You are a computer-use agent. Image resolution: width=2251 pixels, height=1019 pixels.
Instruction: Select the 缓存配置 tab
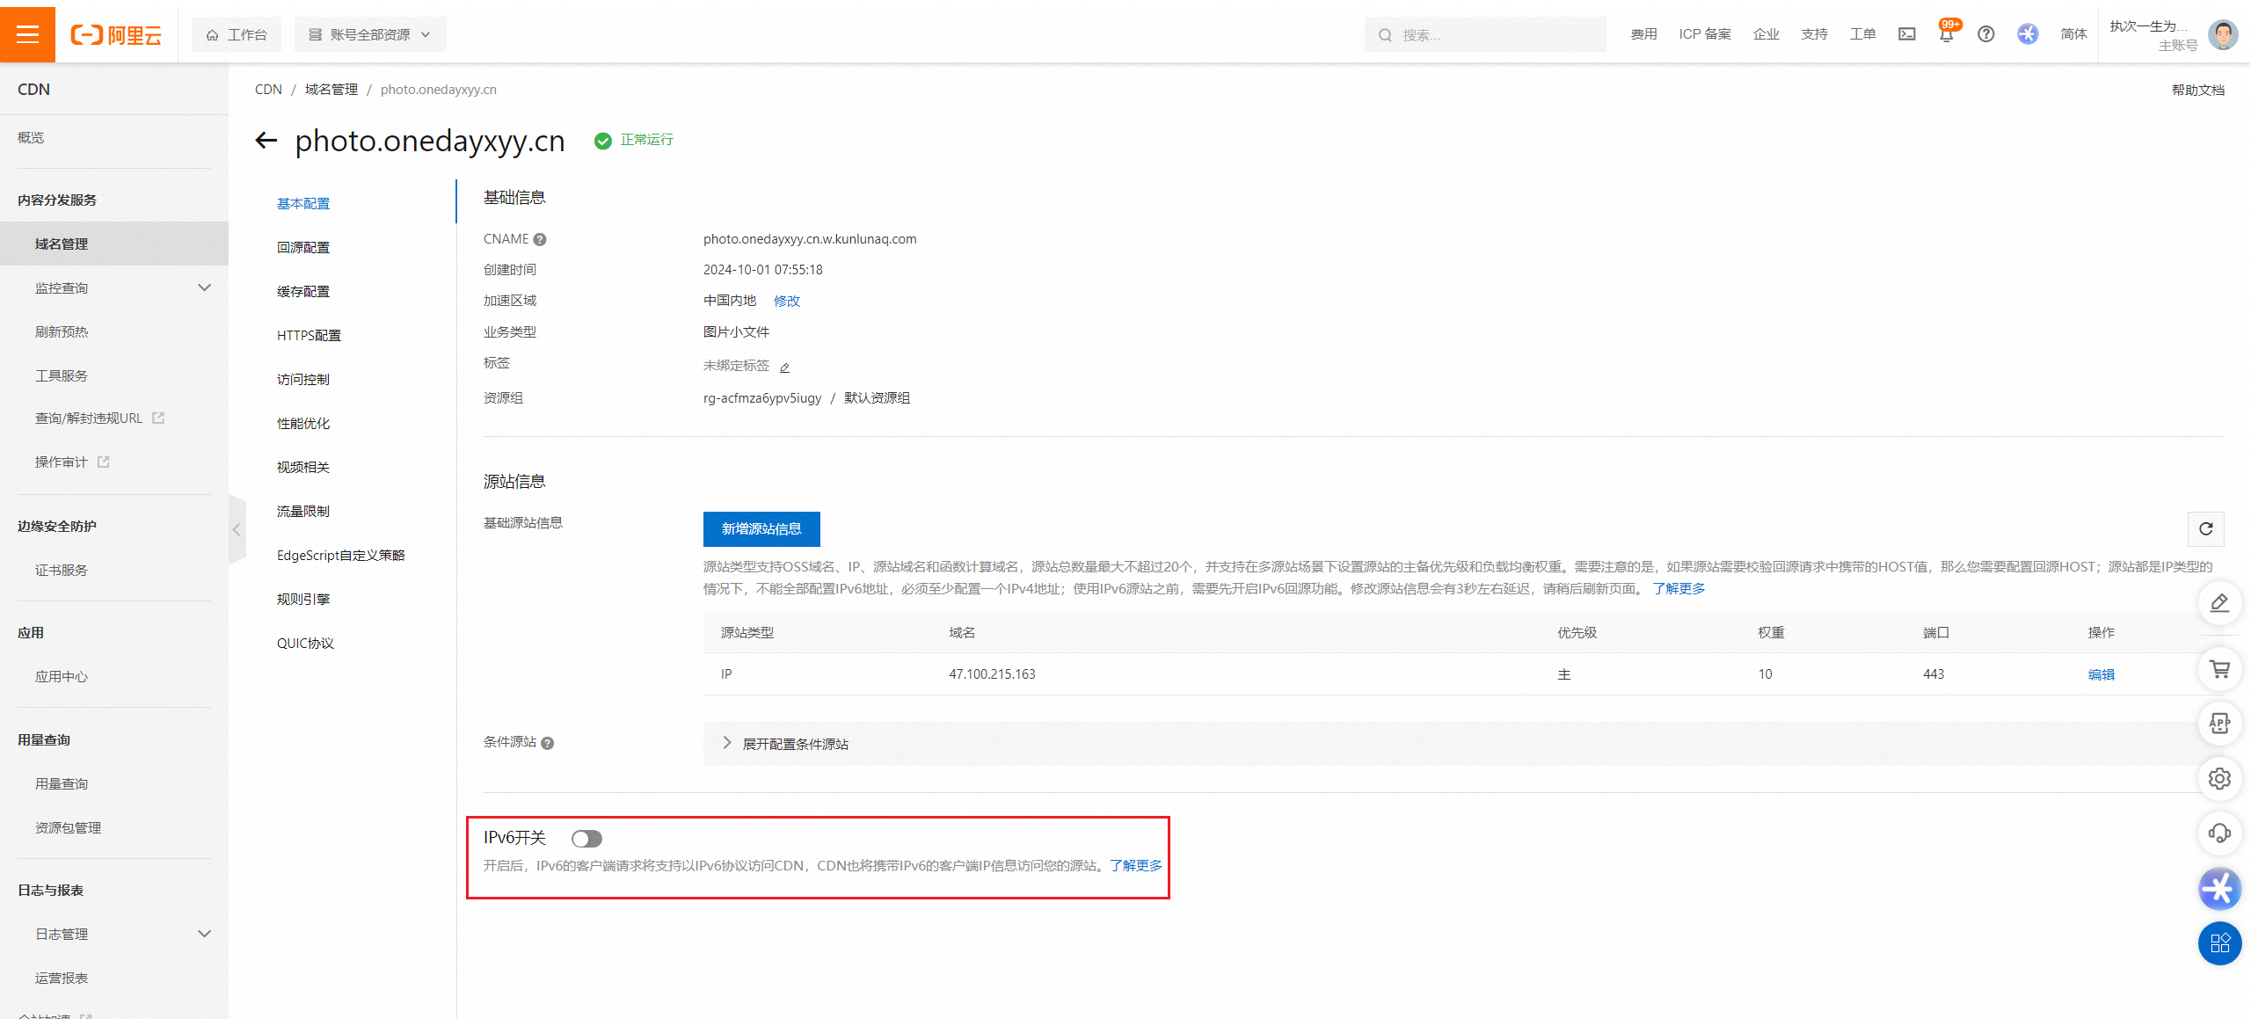[x=303, y=291]
